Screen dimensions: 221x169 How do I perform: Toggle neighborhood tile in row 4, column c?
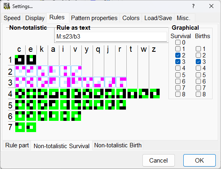click(x=20, y=94)
